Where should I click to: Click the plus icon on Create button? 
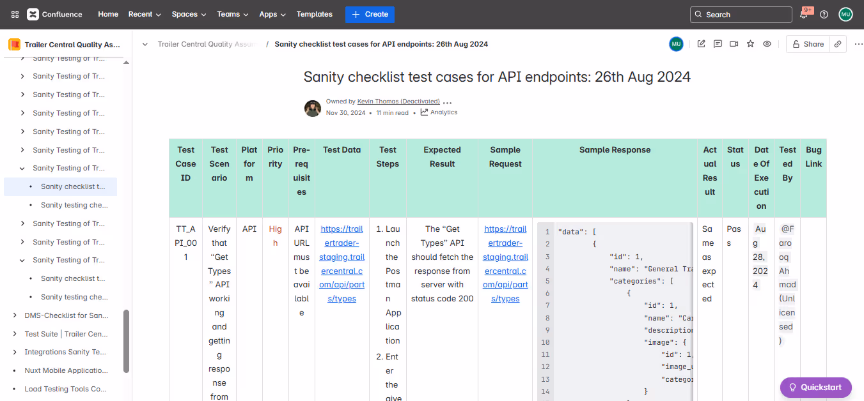(356, 14)
